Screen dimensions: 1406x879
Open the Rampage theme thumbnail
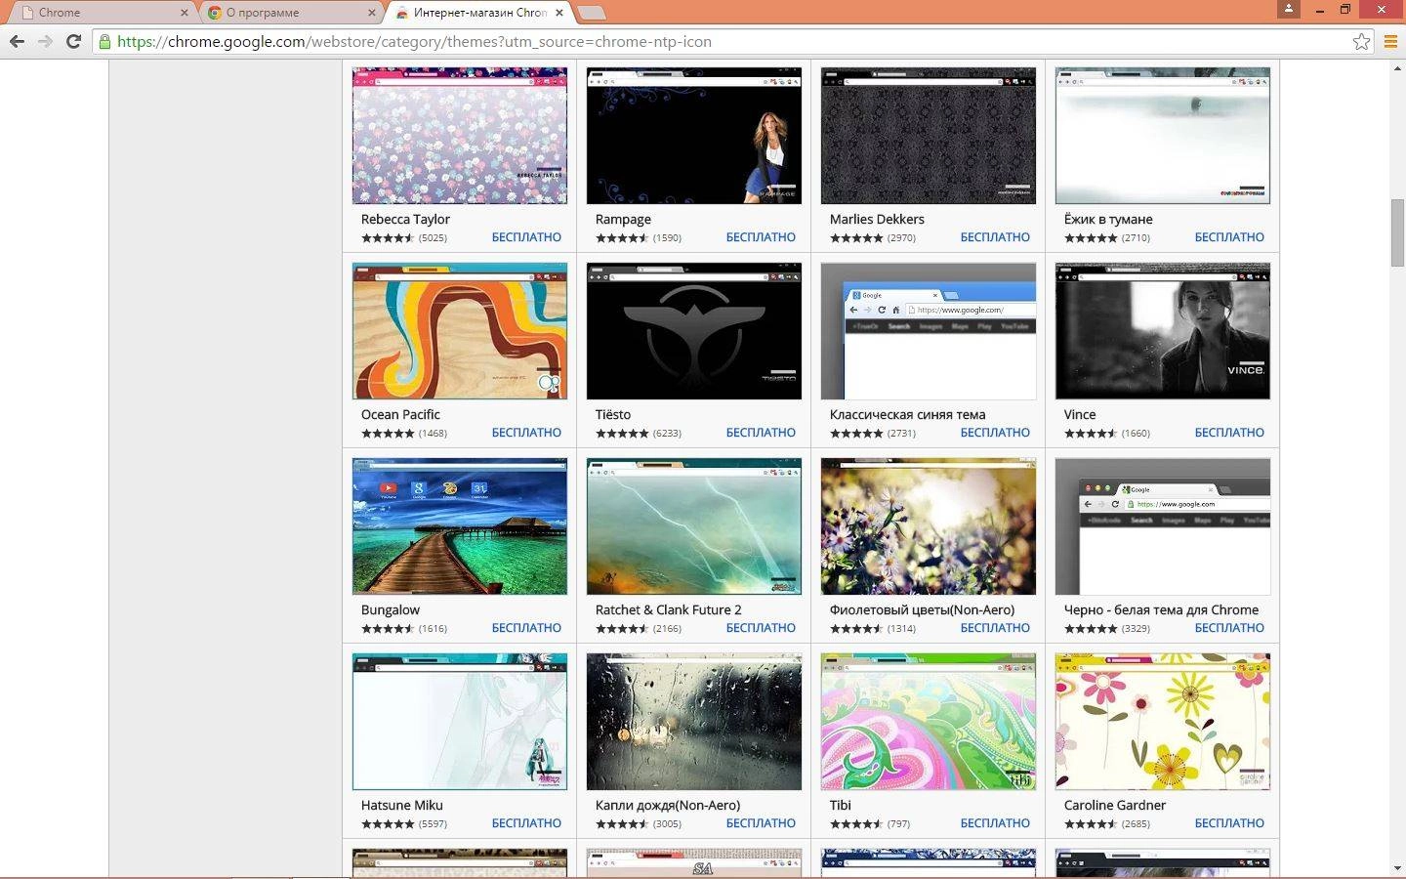coord(694,136)
